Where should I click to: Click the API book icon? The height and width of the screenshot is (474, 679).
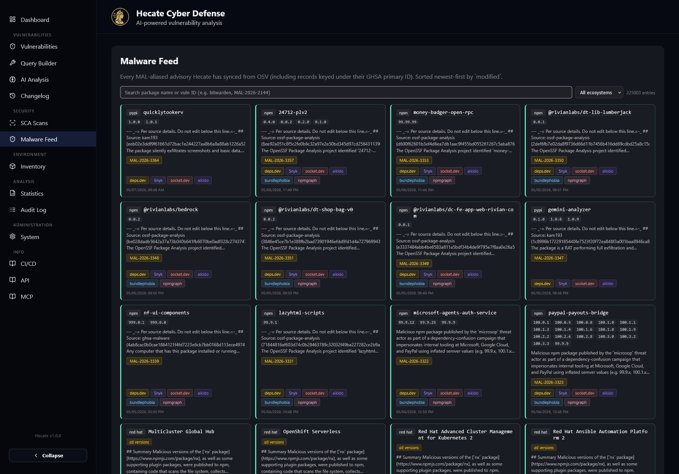[x=13, y=280]
